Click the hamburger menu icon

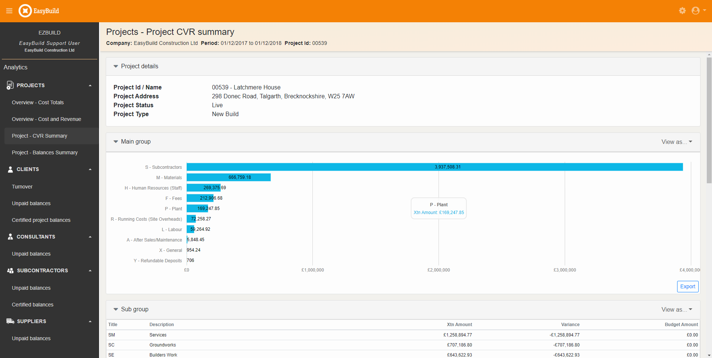click(x=9, y=11)
